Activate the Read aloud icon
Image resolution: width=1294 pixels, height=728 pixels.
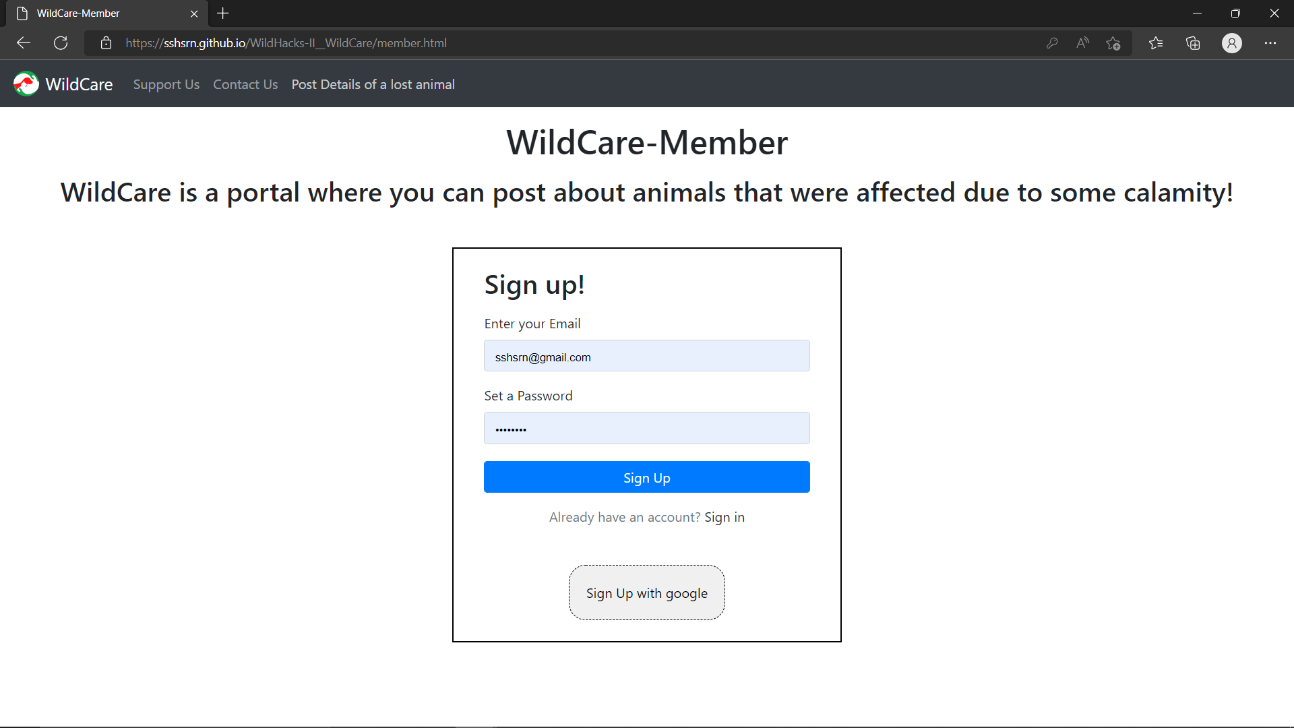1082,43
